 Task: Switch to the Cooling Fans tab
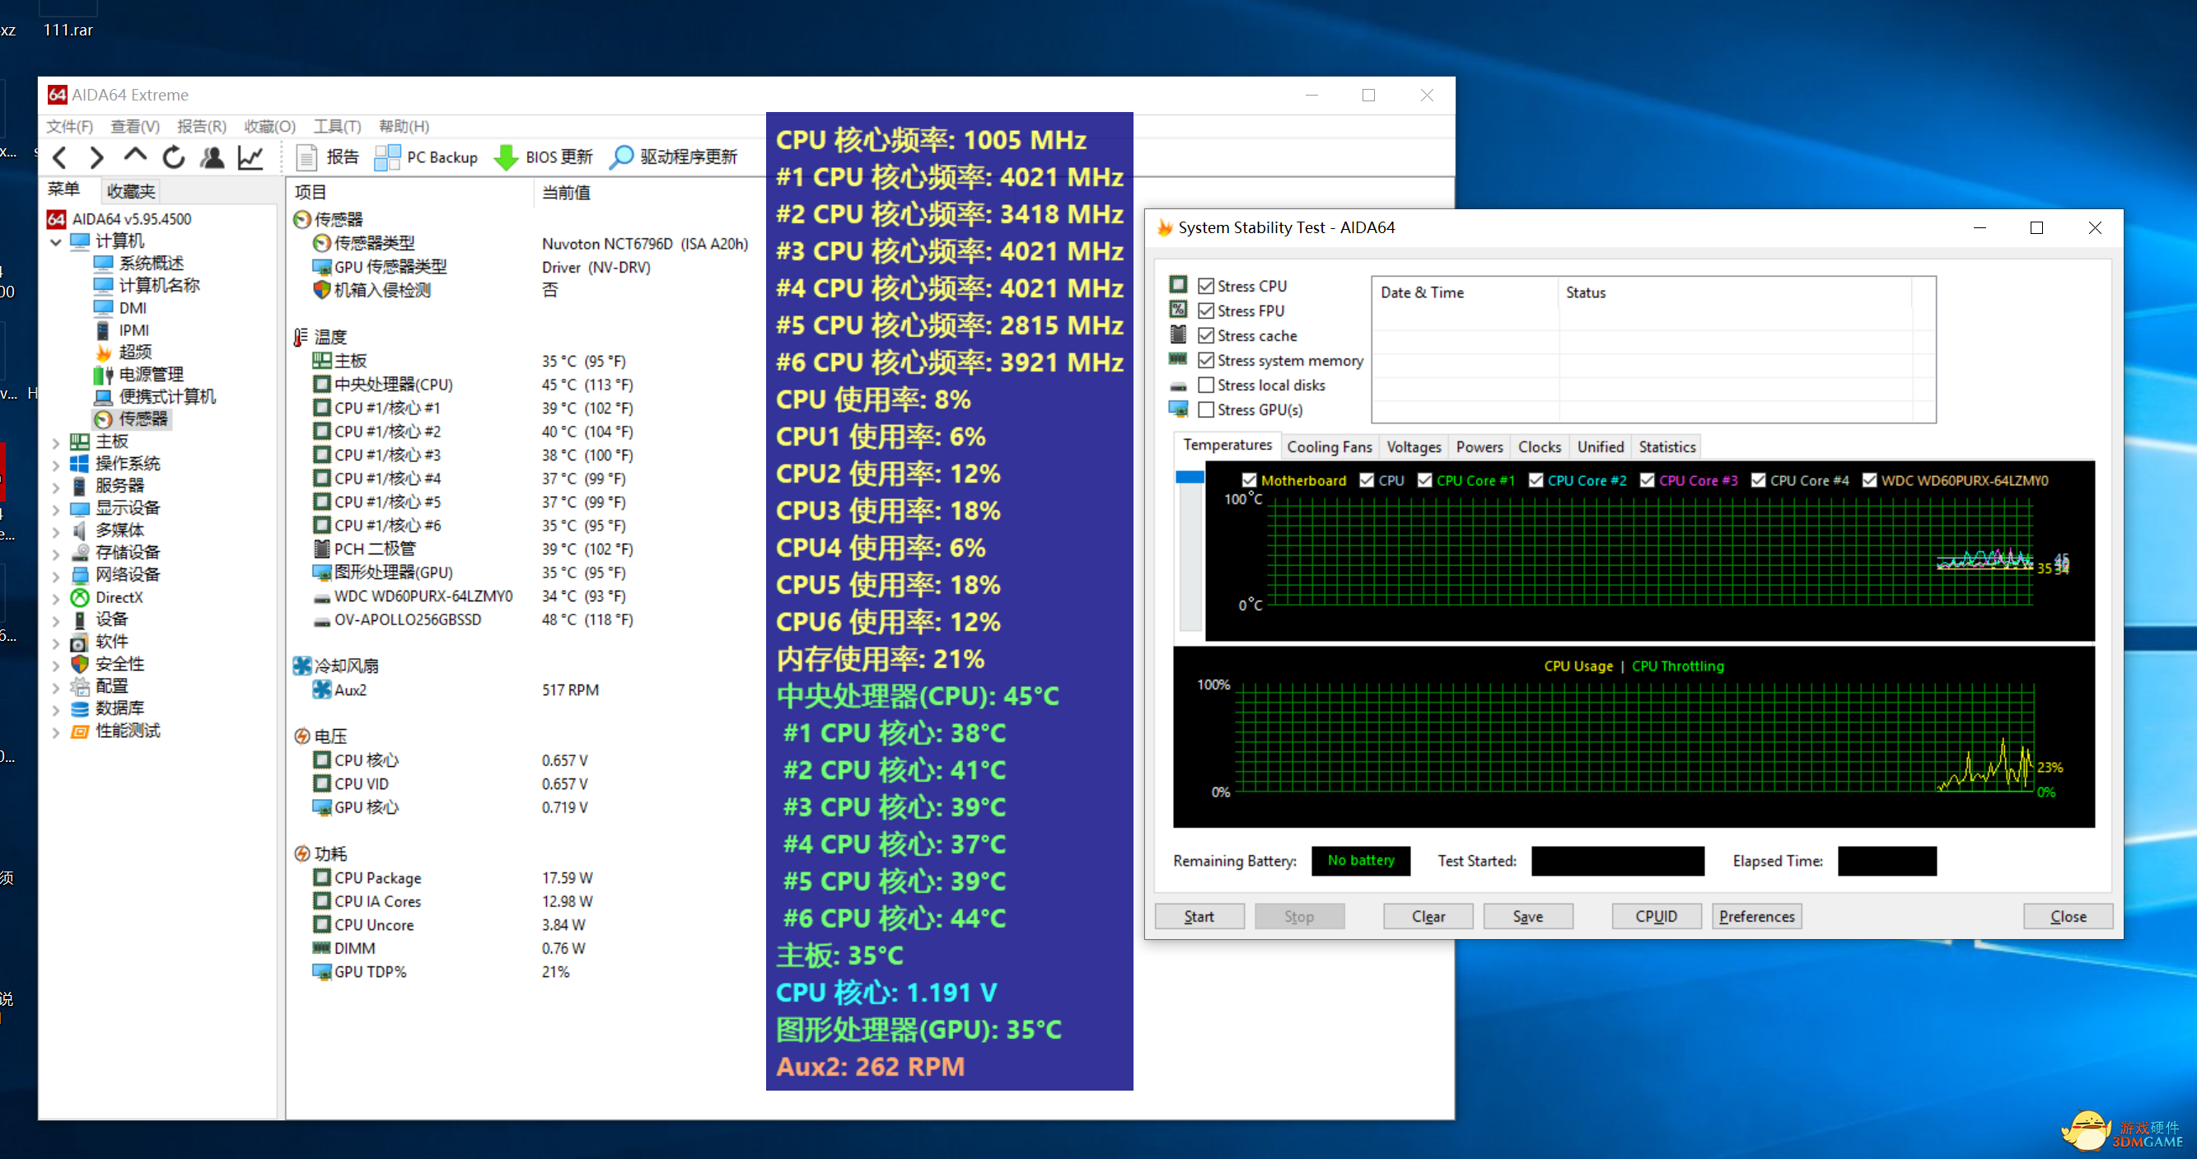pyautogui.click(x=1329, y=447)
